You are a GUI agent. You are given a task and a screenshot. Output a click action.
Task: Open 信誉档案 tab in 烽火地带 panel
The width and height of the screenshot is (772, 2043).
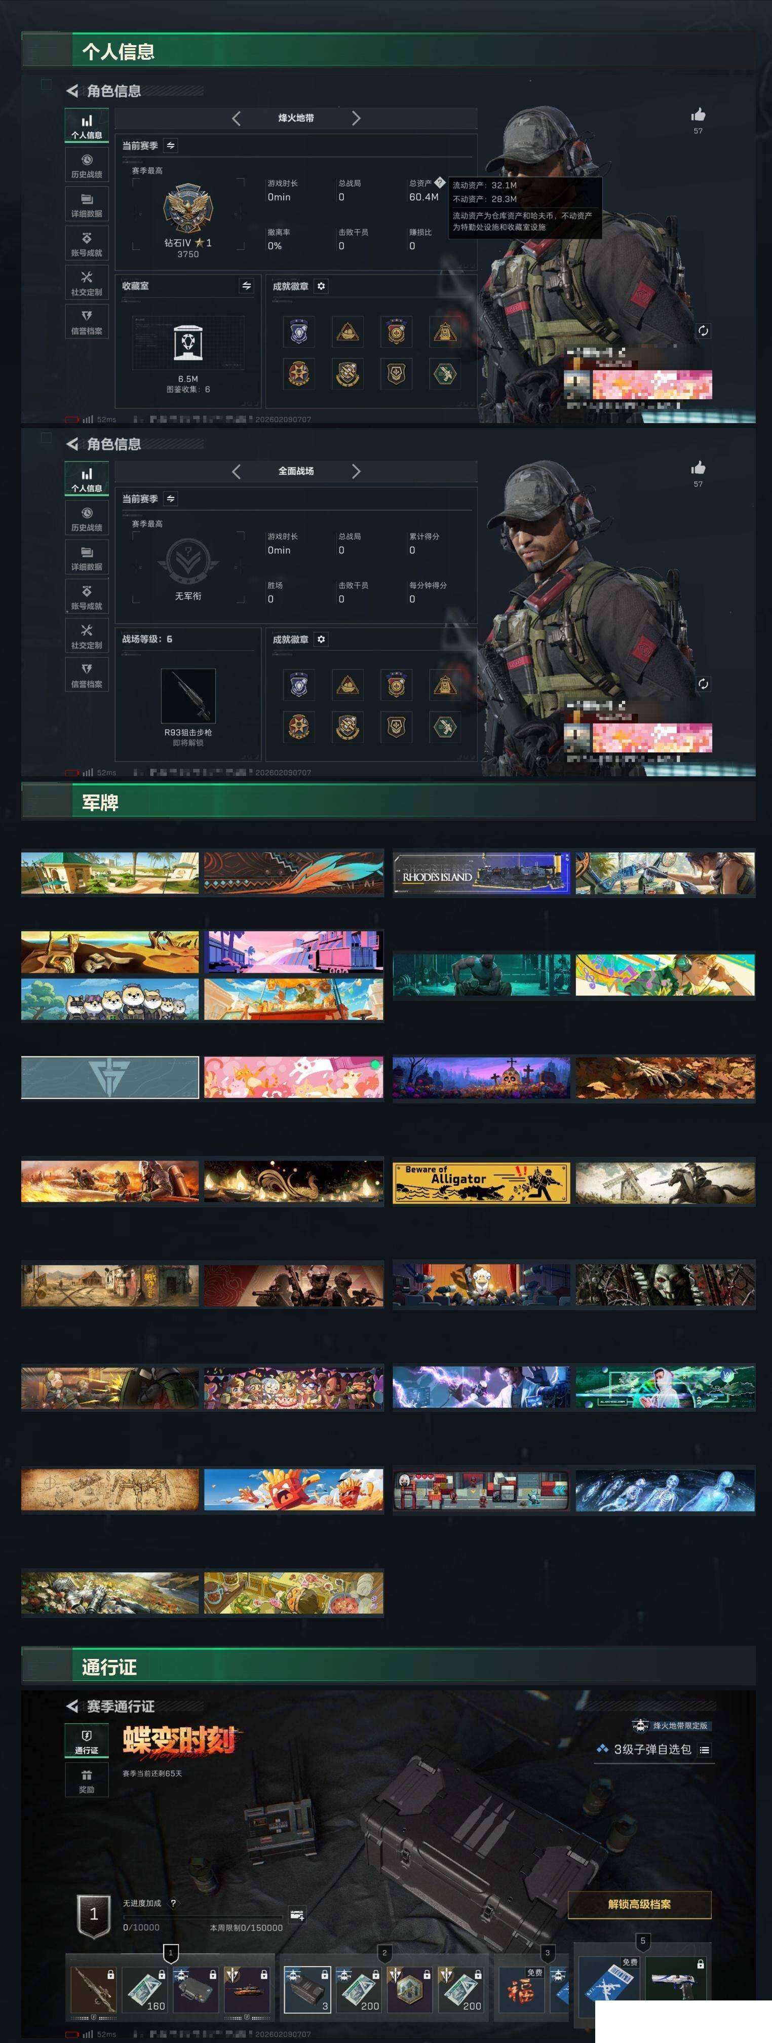(87, 321)
